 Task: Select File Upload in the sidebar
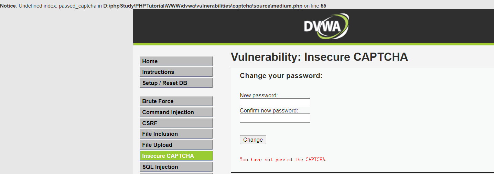(x=176, y=145)
